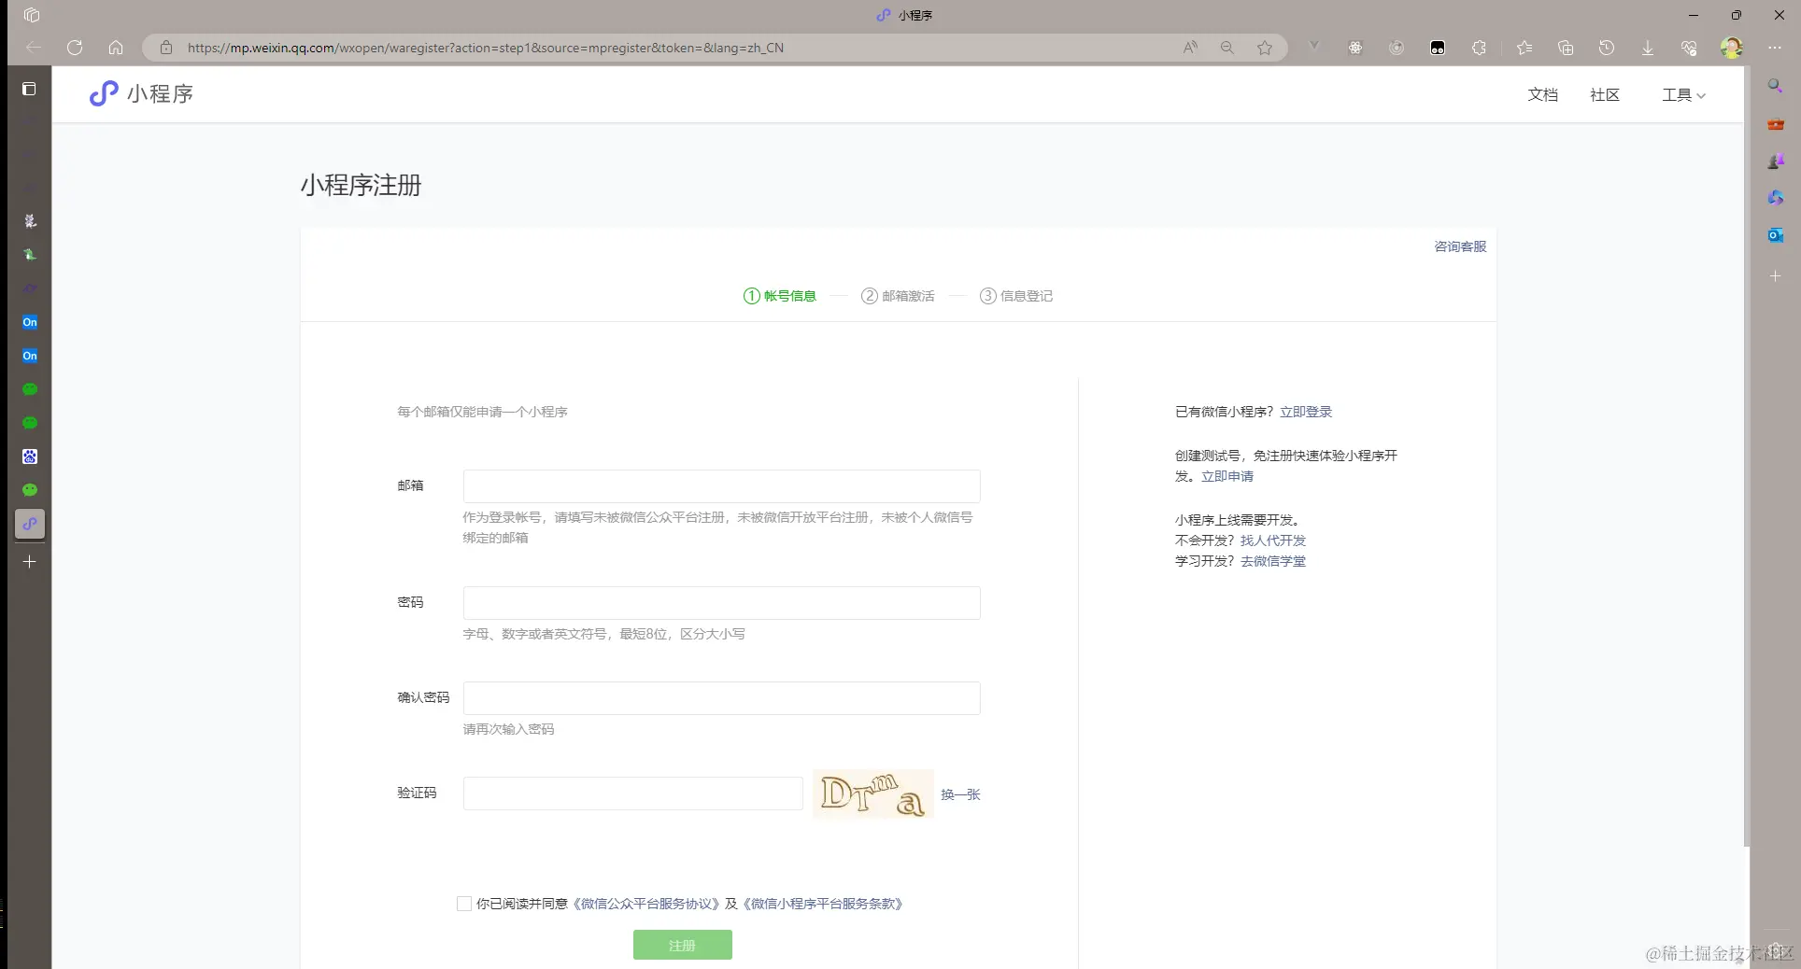This screenshot has width=1801, height=969.
Task: Open the 文档 menu item
Action: pyautogui.click(x=1543, y=95)
